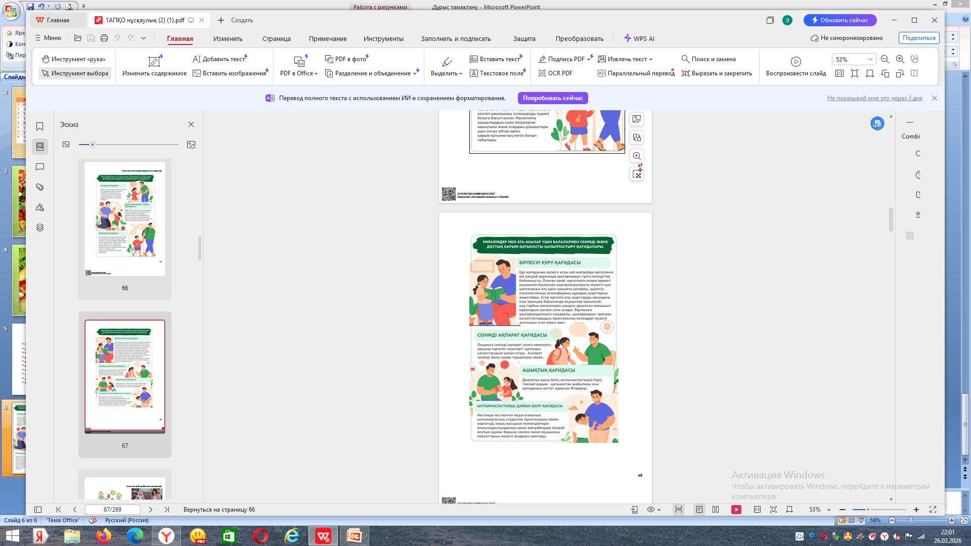Click the thumbnail size slider
Viewport: 971px width, 546px height.
point(93,145)
